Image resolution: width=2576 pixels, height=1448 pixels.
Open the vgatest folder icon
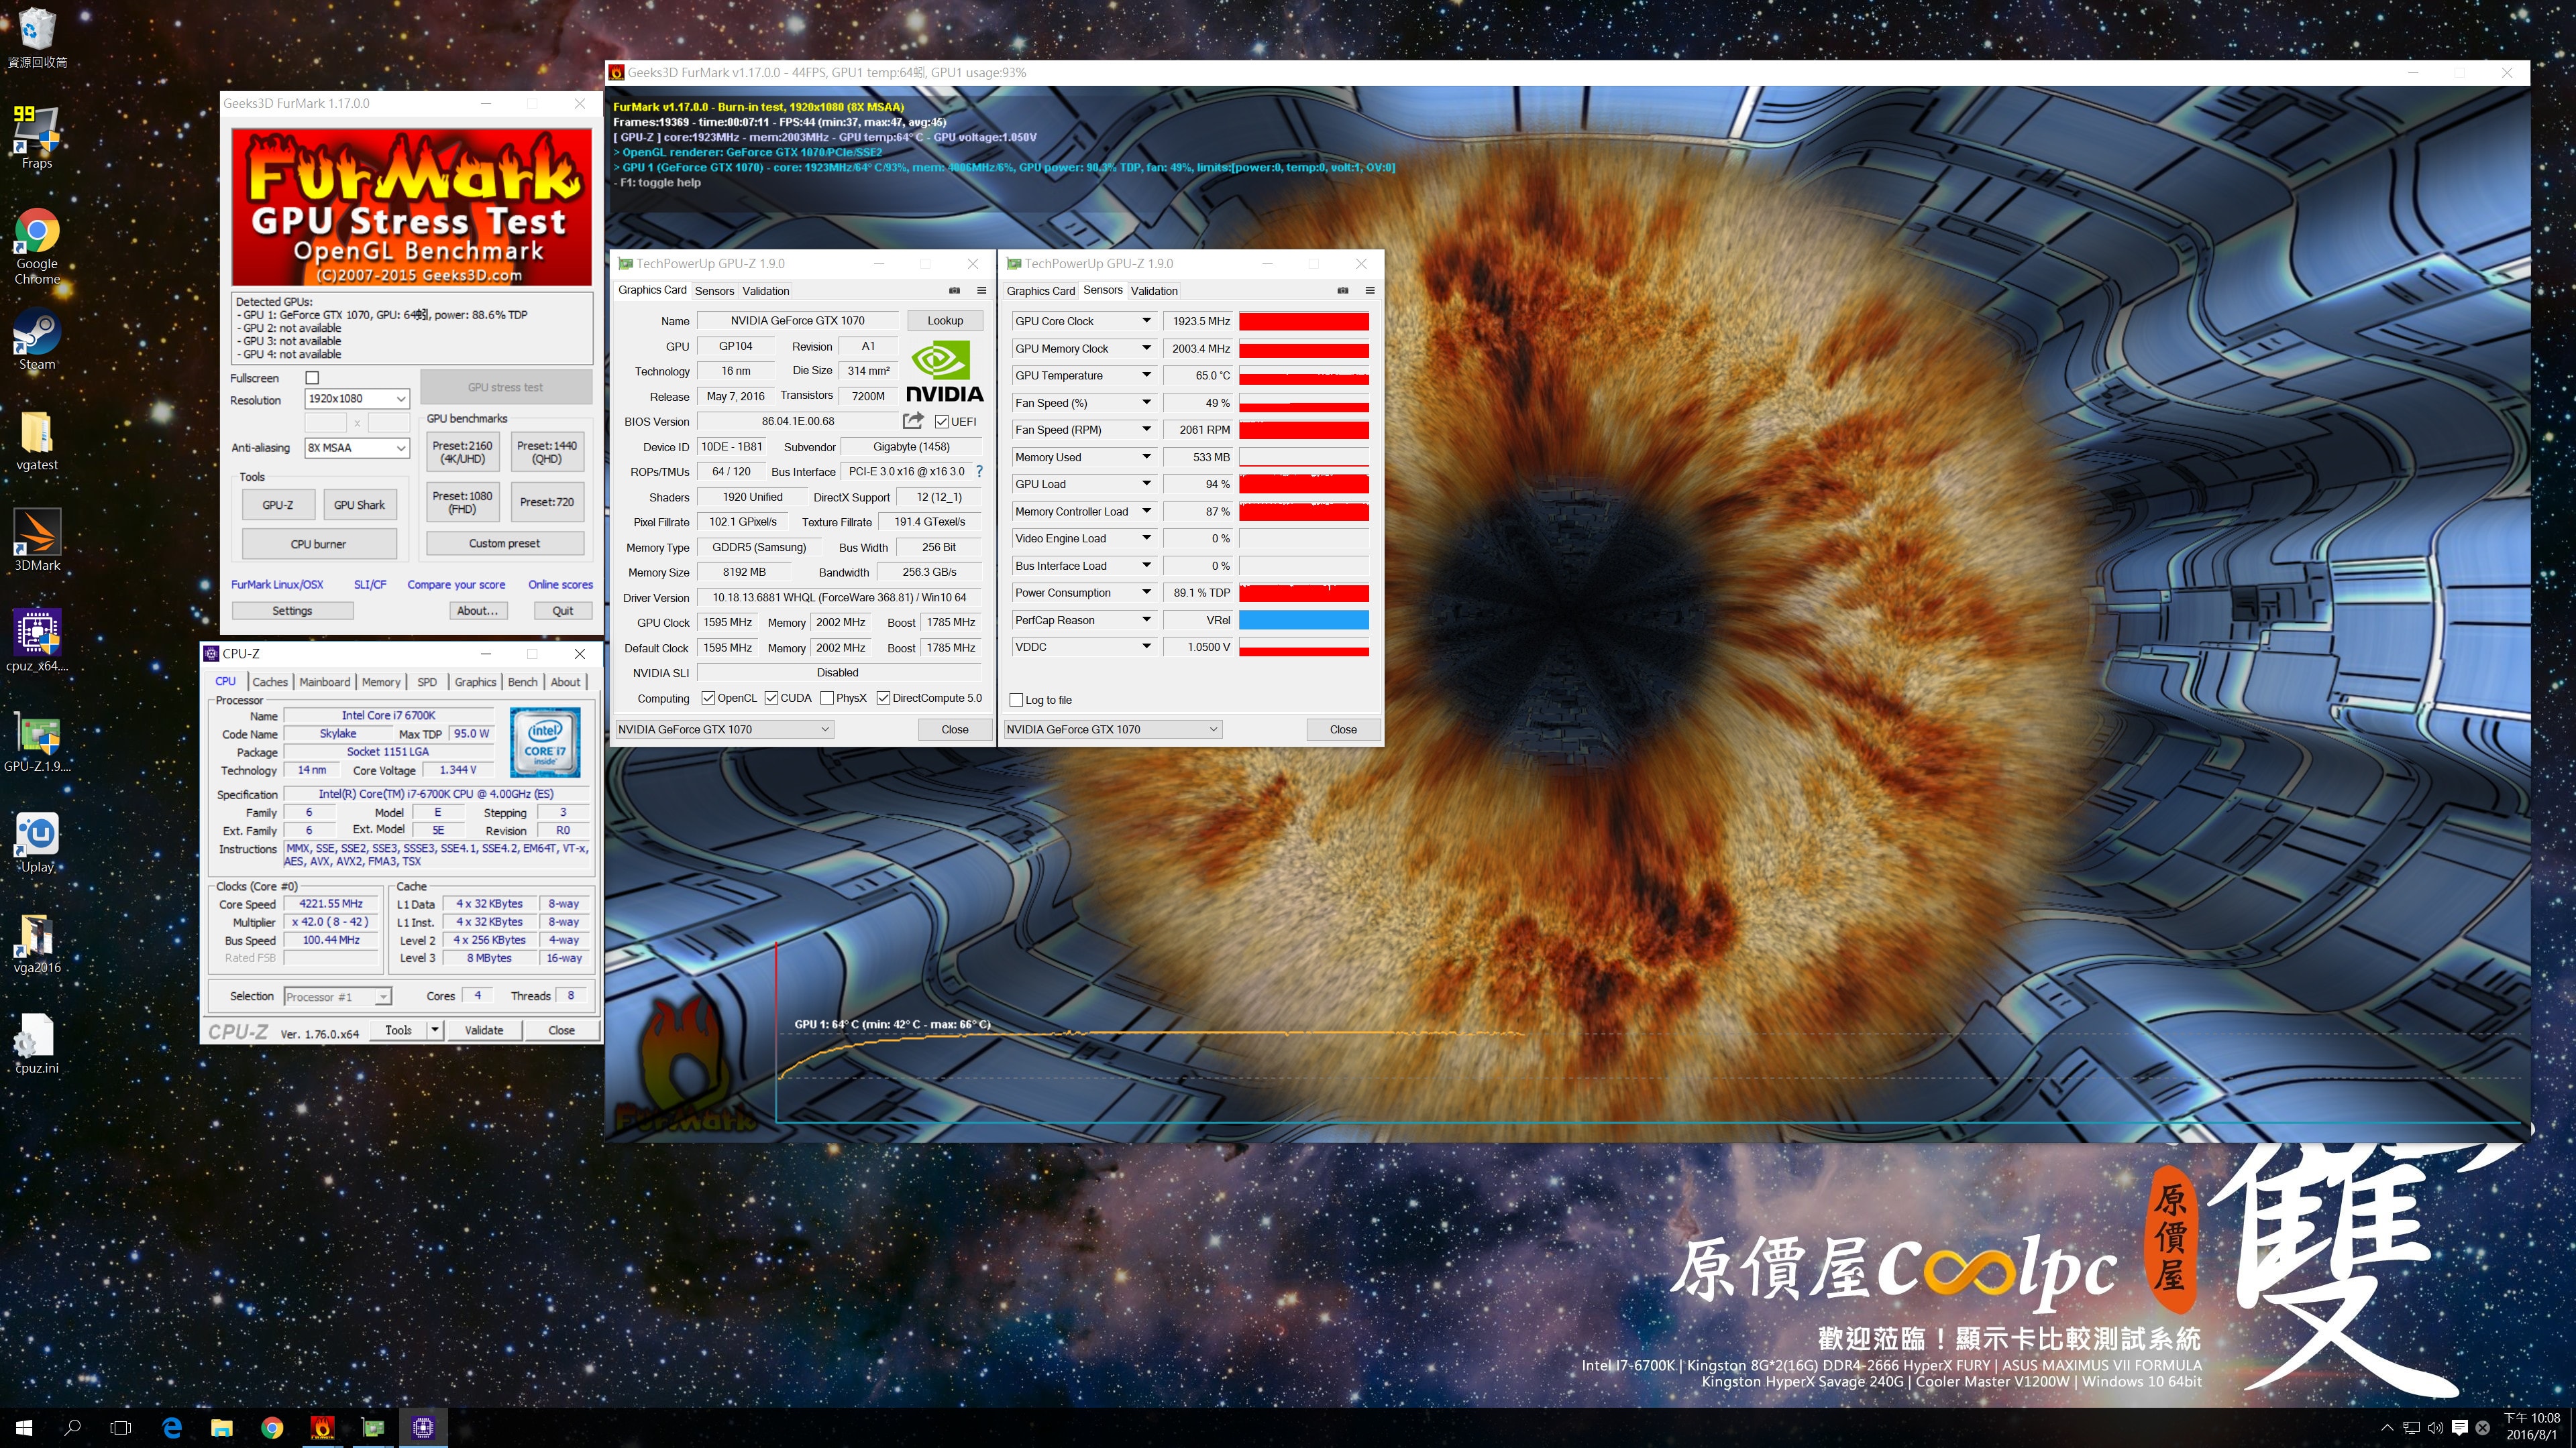[37, 440]
